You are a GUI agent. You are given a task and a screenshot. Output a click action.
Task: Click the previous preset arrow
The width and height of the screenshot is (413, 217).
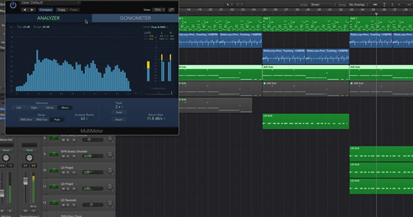(24, 10)
